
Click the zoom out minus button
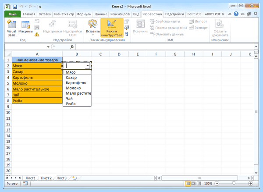point(217,183)
